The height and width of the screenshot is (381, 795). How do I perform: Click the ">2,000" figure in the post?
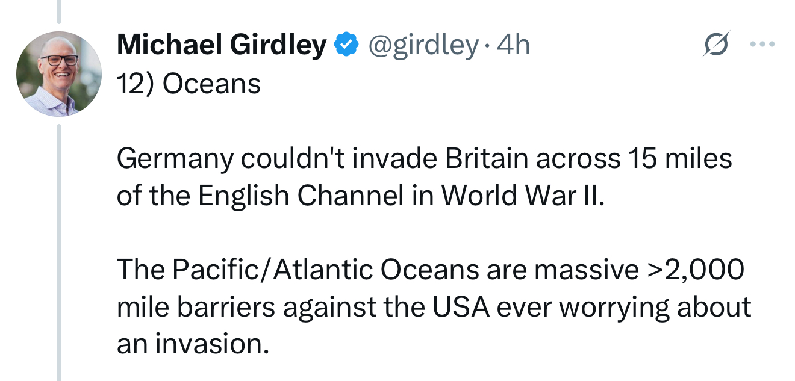pyautogui.click(x=693, y=270)
